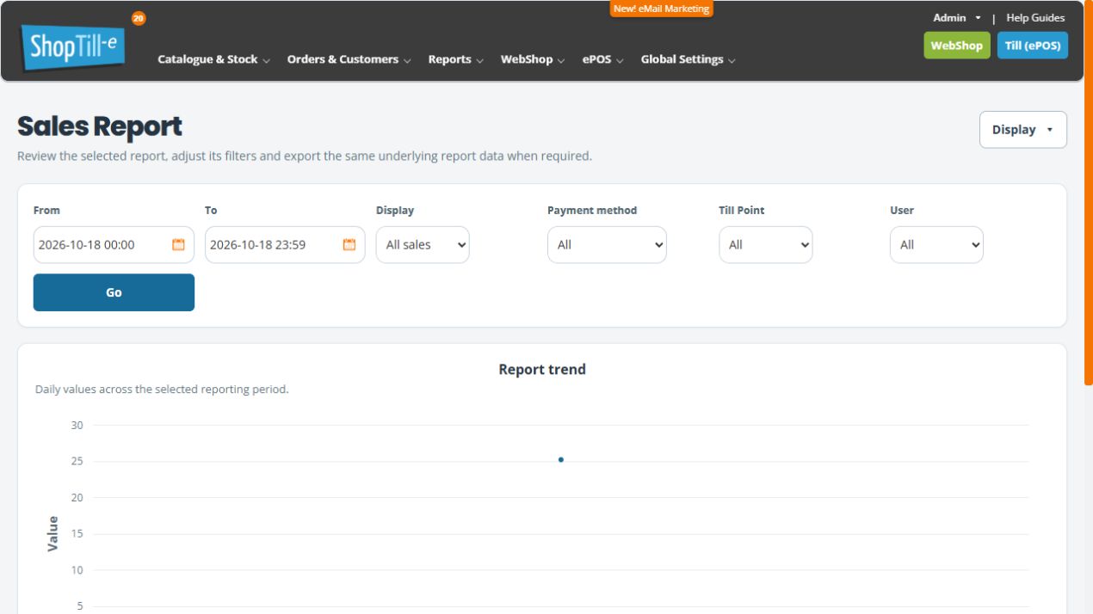Viewport: 1093px width, 614px height.
Task: Open the WebShop navigation menu
Action: tap(532, 59)
